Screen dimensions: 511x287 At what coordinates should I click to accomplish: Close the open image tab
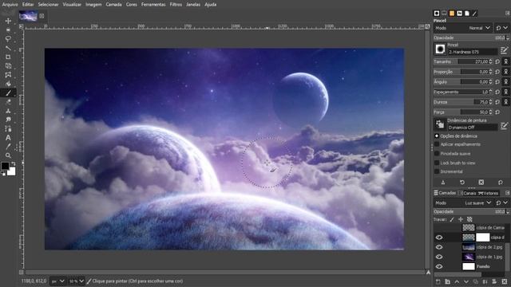tap(42, 16)
